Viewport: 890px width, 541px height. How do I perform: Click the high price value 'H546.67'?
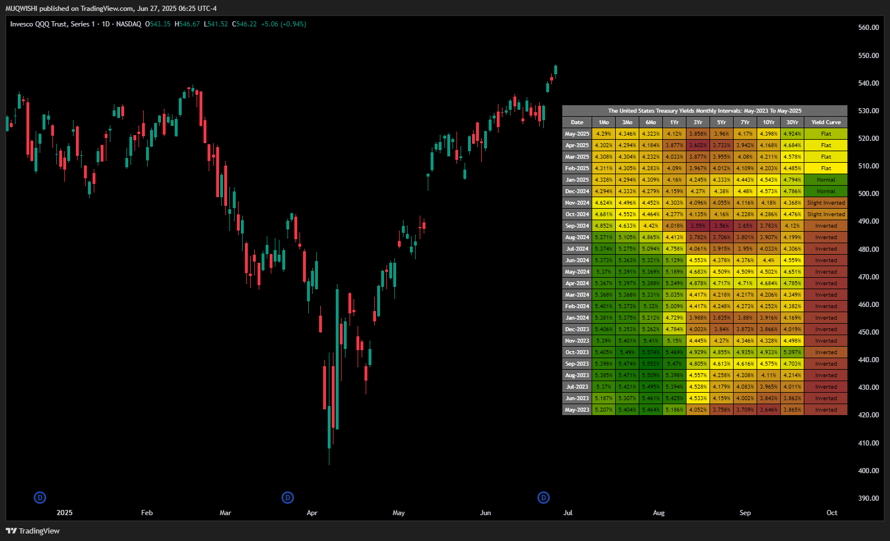pyautogui.click(x=187, y=24)
